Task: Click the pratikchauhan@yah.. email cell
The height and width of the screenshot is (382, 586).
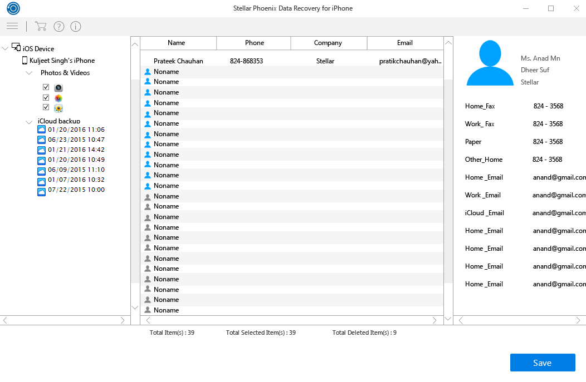Action: point(411,61)
